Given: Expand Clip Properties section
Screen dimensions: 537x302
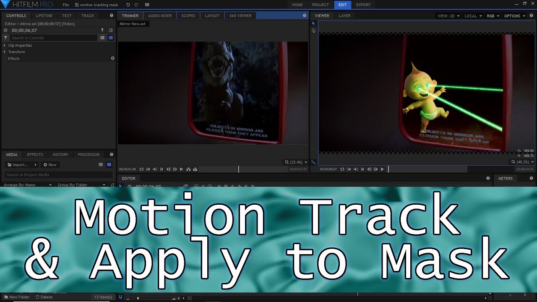Looking at the screenshot, I should 5,45.
